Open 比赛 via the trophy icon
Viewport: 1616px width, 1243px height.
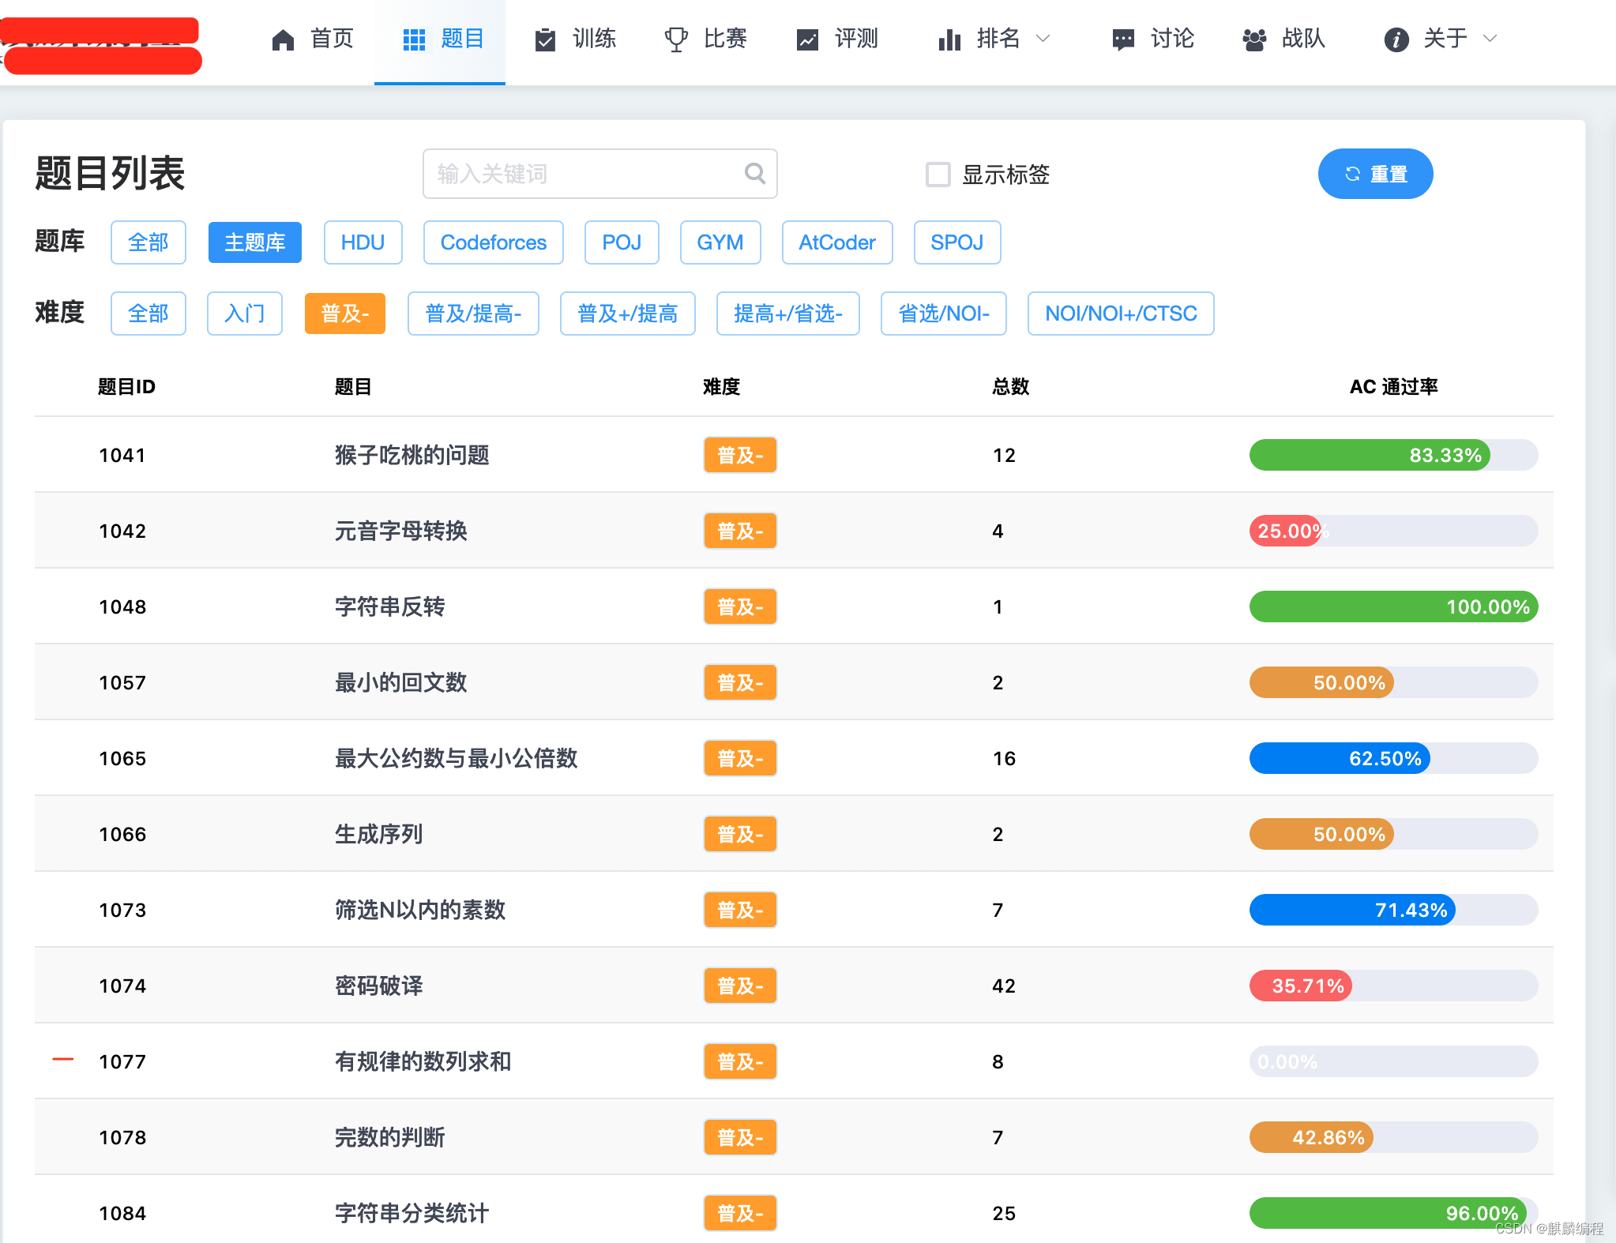(x=676, y=39)
